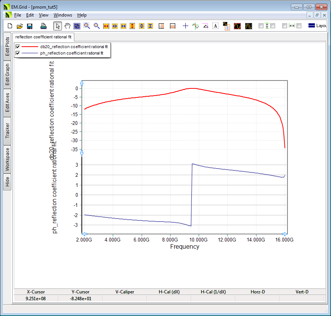This screenshot has height=316, width=331.
Task: Open a file with the folder icon
Action: click(20, 26)
